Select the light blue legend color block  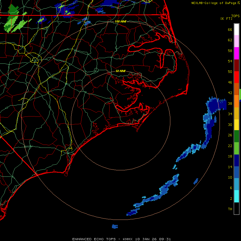(x=236, y=184)
